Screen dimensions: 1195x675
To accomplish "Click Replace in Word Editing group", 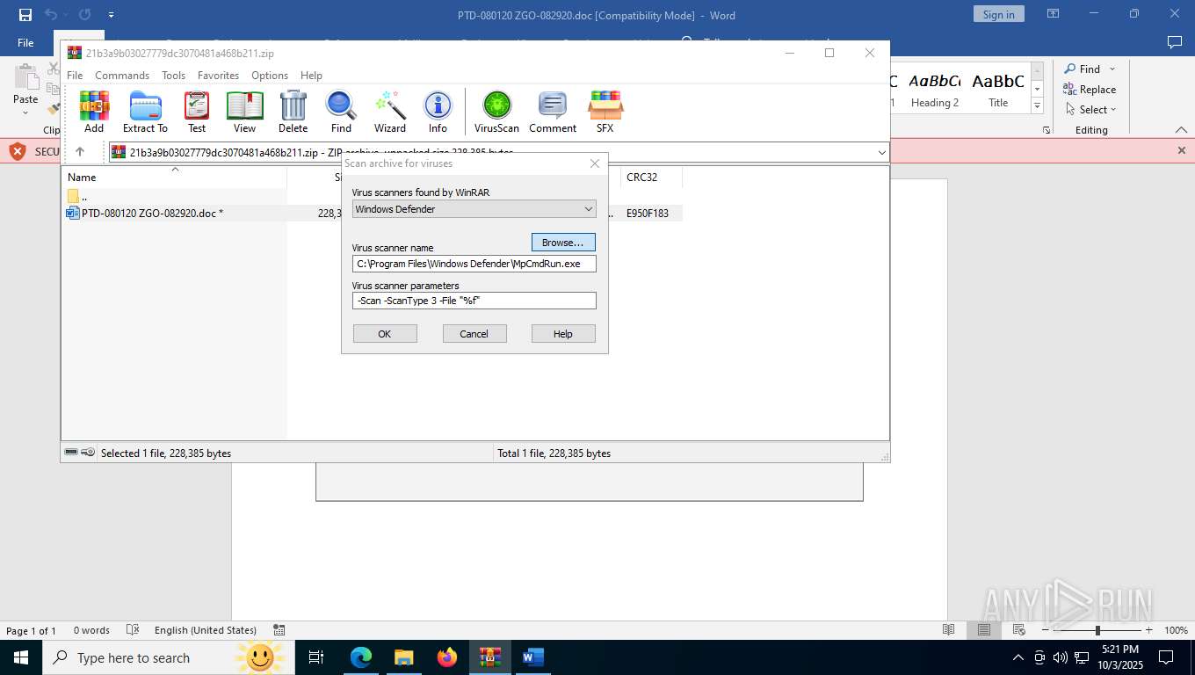I will 1090,89.
